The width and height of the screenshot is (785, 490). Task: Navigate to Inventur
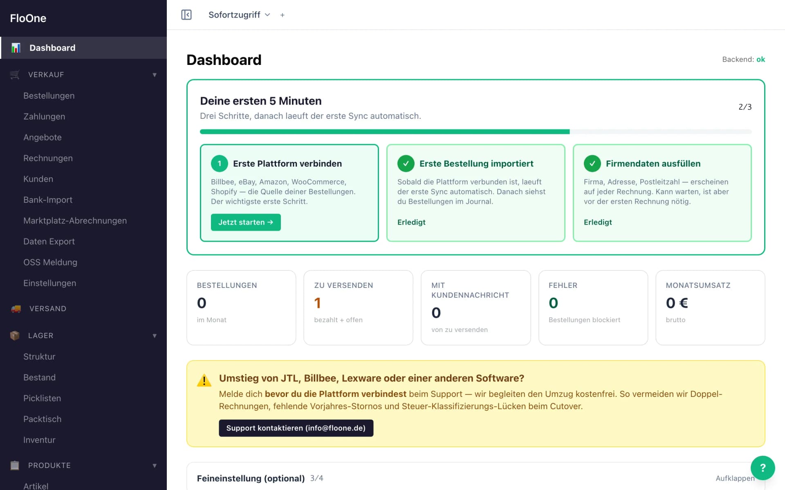tap(39, 440)
